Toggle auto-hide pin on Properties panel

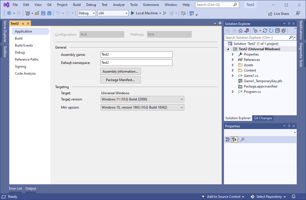click(289, 126)
